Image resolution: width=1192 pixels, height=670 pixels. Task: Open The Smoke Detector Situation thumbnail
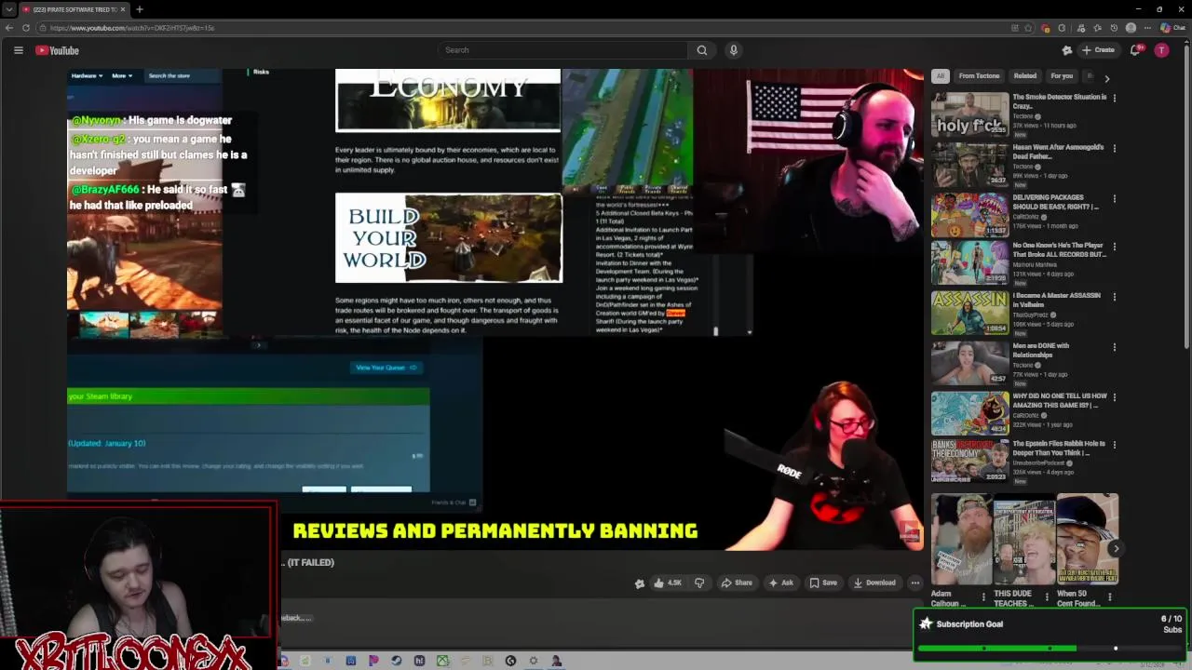tap(969, 114)
